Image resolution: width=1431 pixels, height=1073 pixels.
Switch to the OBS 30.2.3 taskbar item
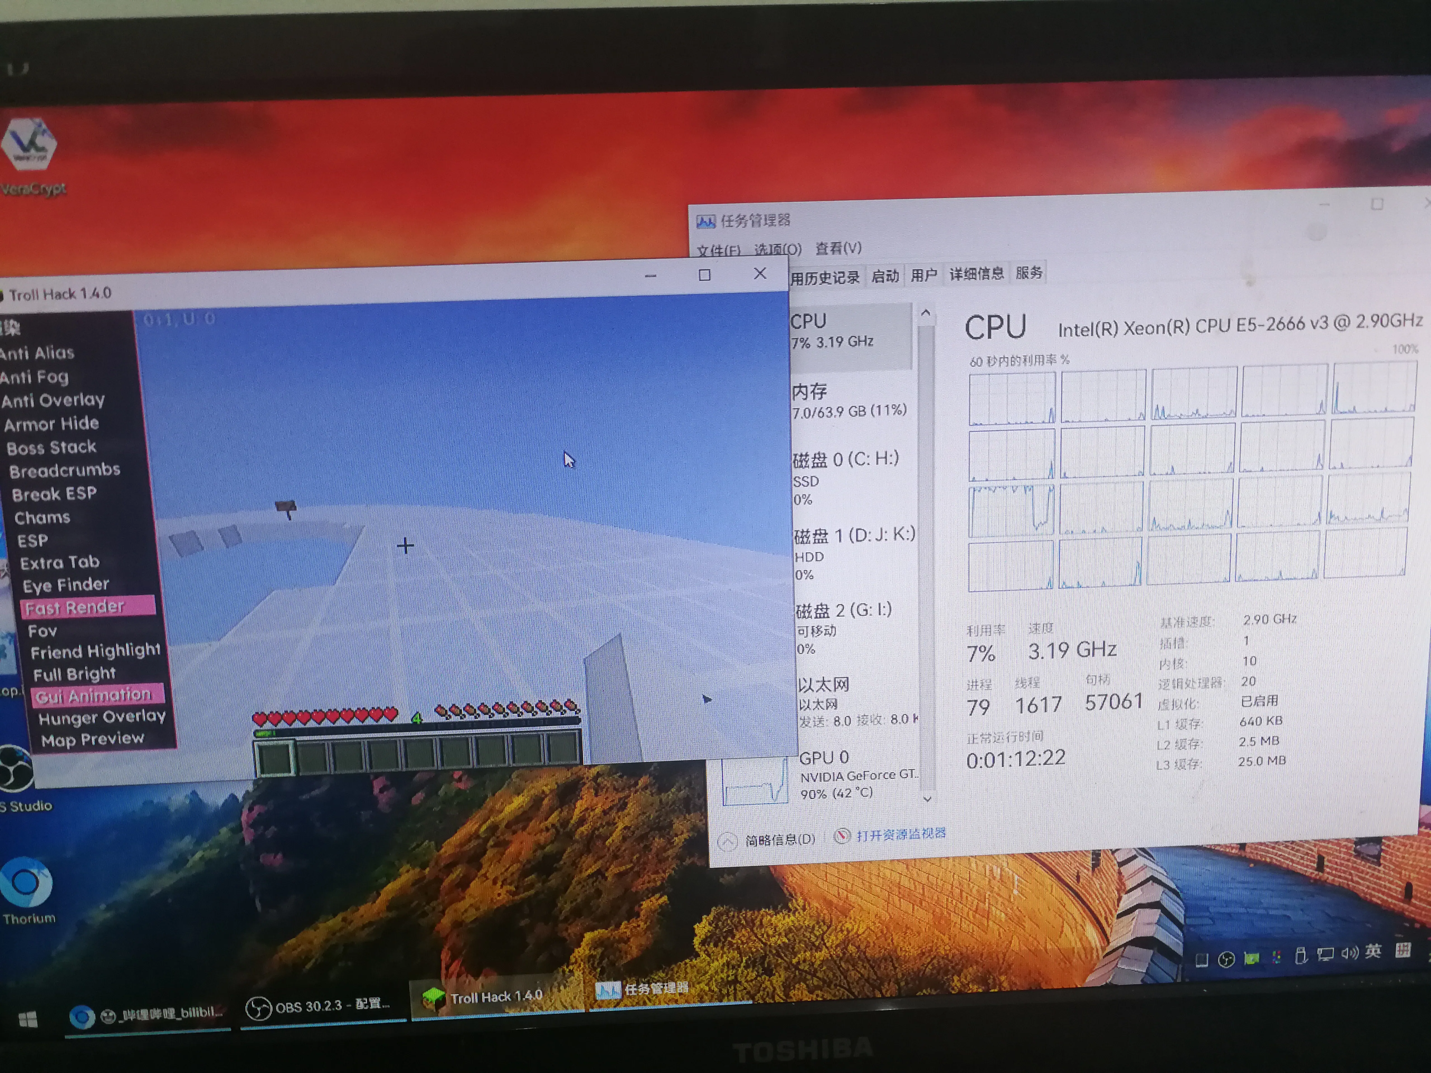[x=322, y=1006]
